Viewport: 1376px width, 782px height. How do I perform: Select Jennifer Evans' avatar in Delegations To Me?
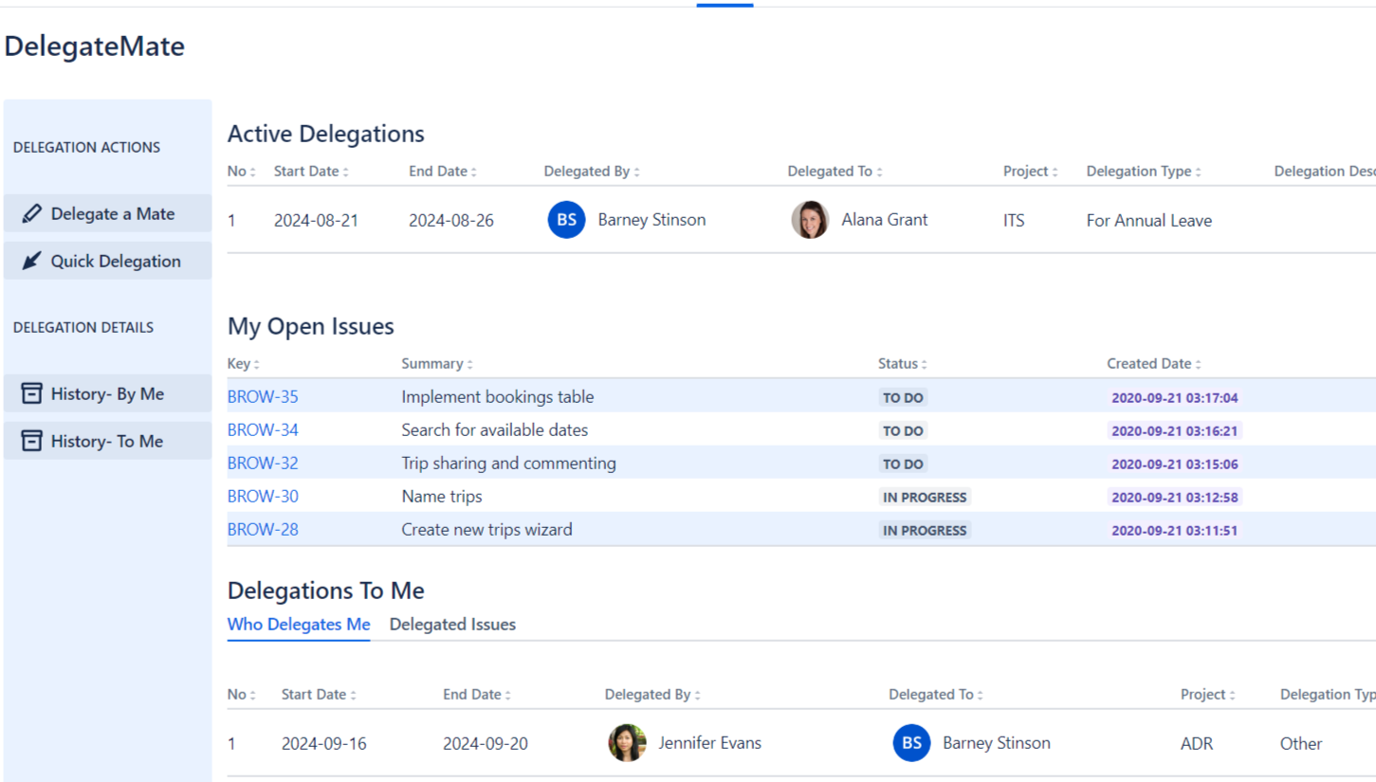click(627, 743)
